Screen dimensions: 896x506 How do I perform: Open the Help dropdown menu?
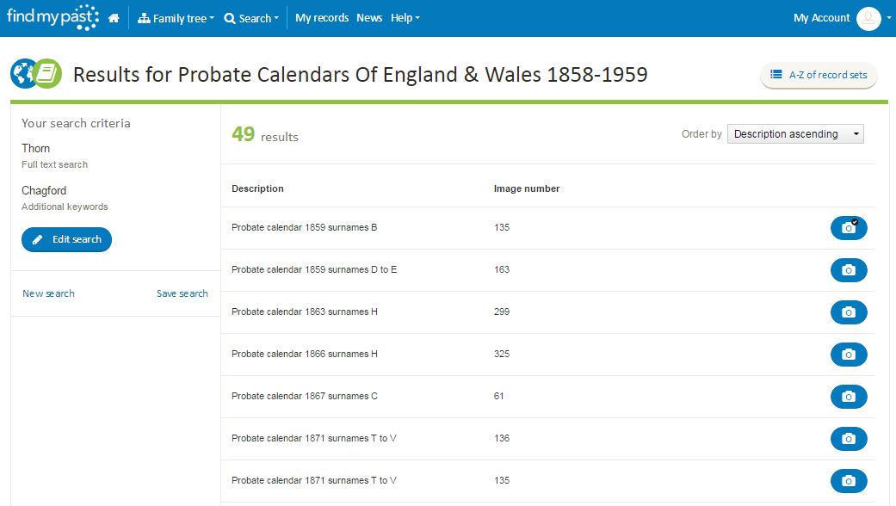pyautogui.click(x=405, y=18)
